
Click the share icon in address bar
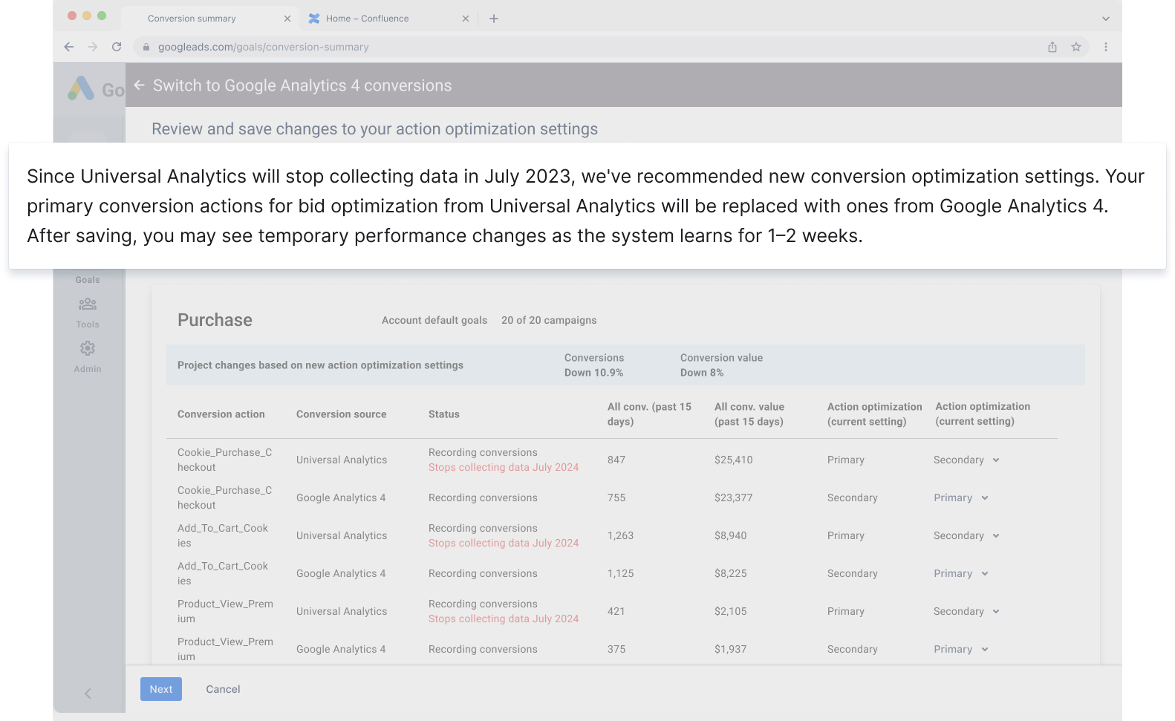coord(1052,47)
